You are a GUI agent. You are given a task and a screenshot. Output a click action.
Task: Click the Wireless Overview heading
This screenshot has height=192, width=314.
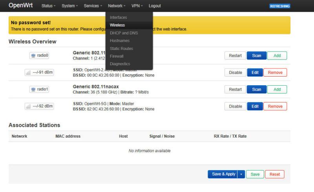pyautogui.click(x=33, y=41)
